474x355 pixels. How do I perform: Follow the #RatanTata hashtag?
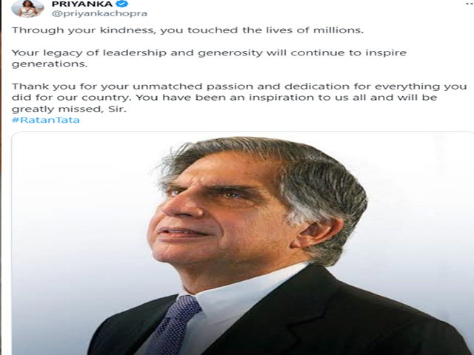click(x=46, y=120)
